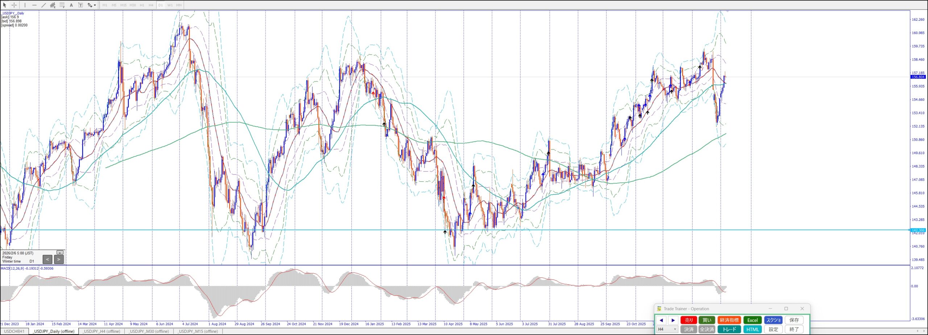Activate the equidistant channel tool
The width and height of the screenshot is (928, 335).
(53, 5)
